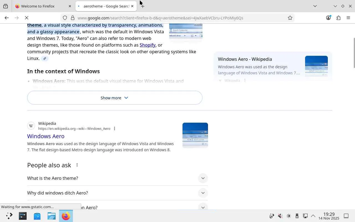Open the Windows Aero - Wikipedia source card

273,67
